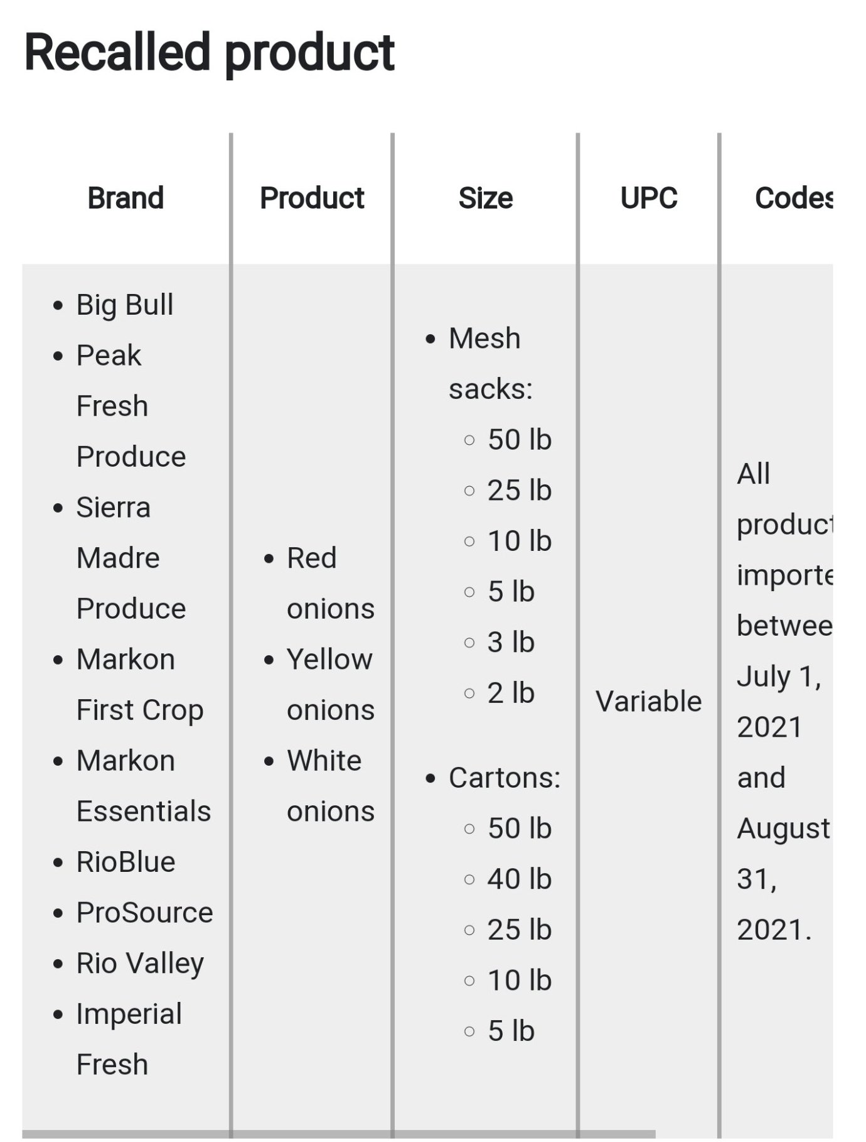Click the horizontal scrollbar below the table
The width and height of the screenshot is (866, 1142).
[339, 1134]
